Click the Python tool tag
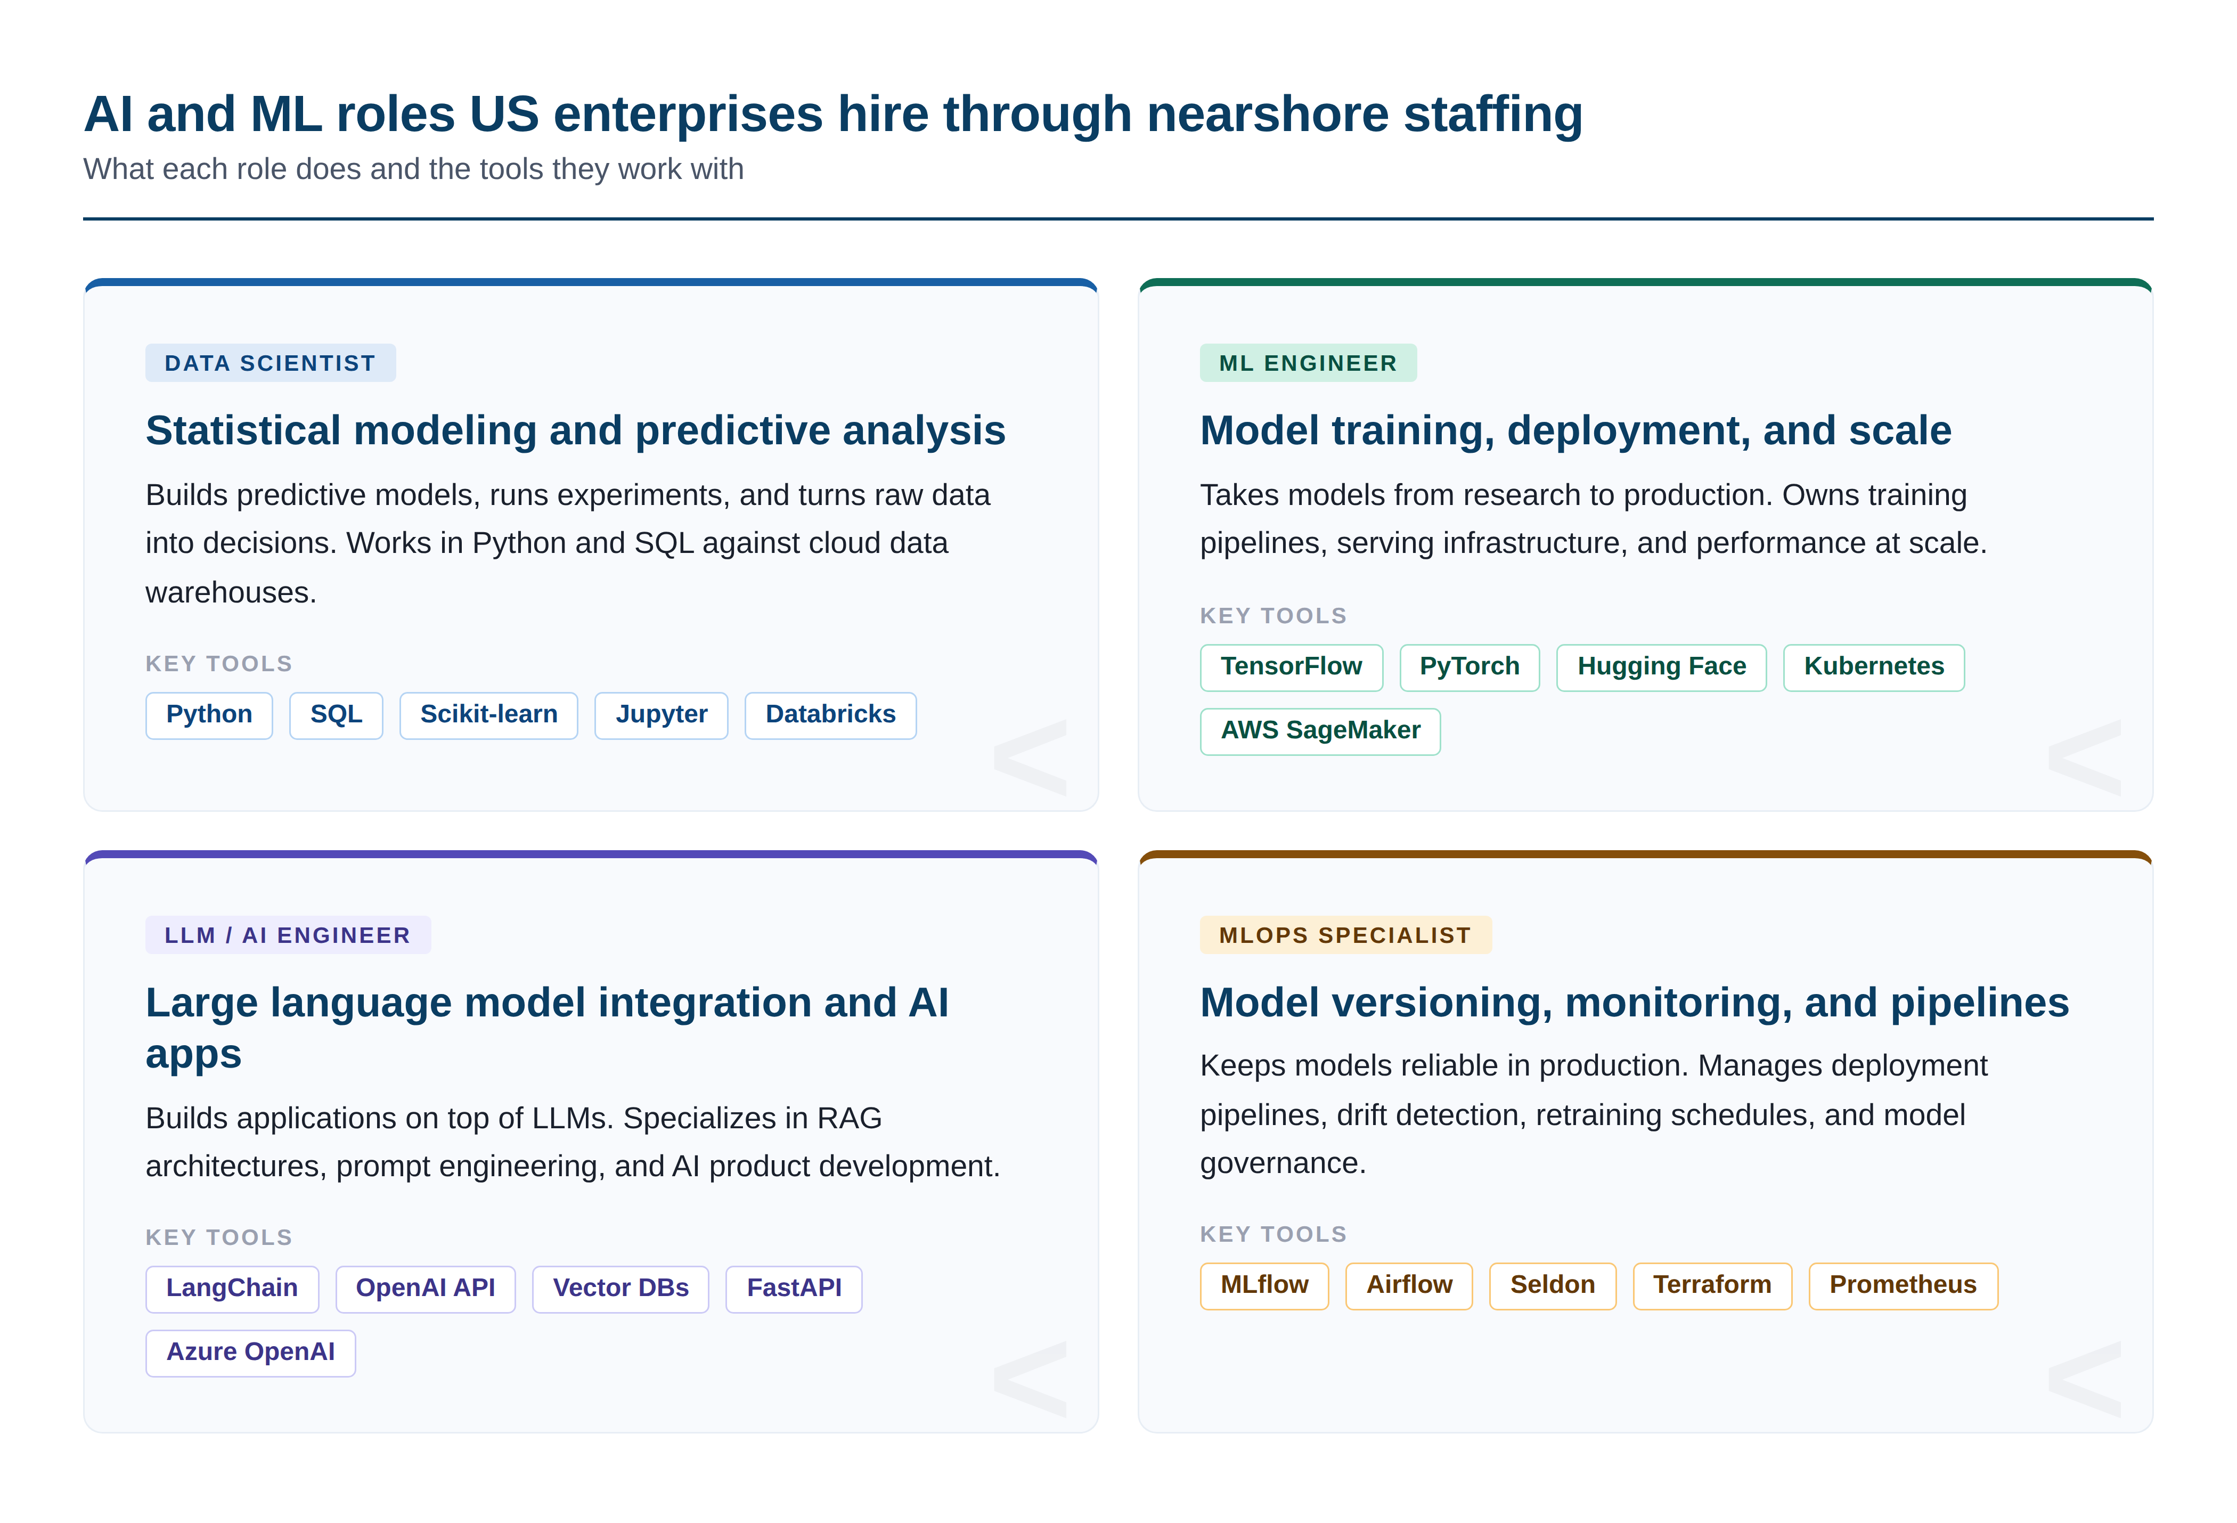Screen dimensions: 2237x1523 point(209,715)
